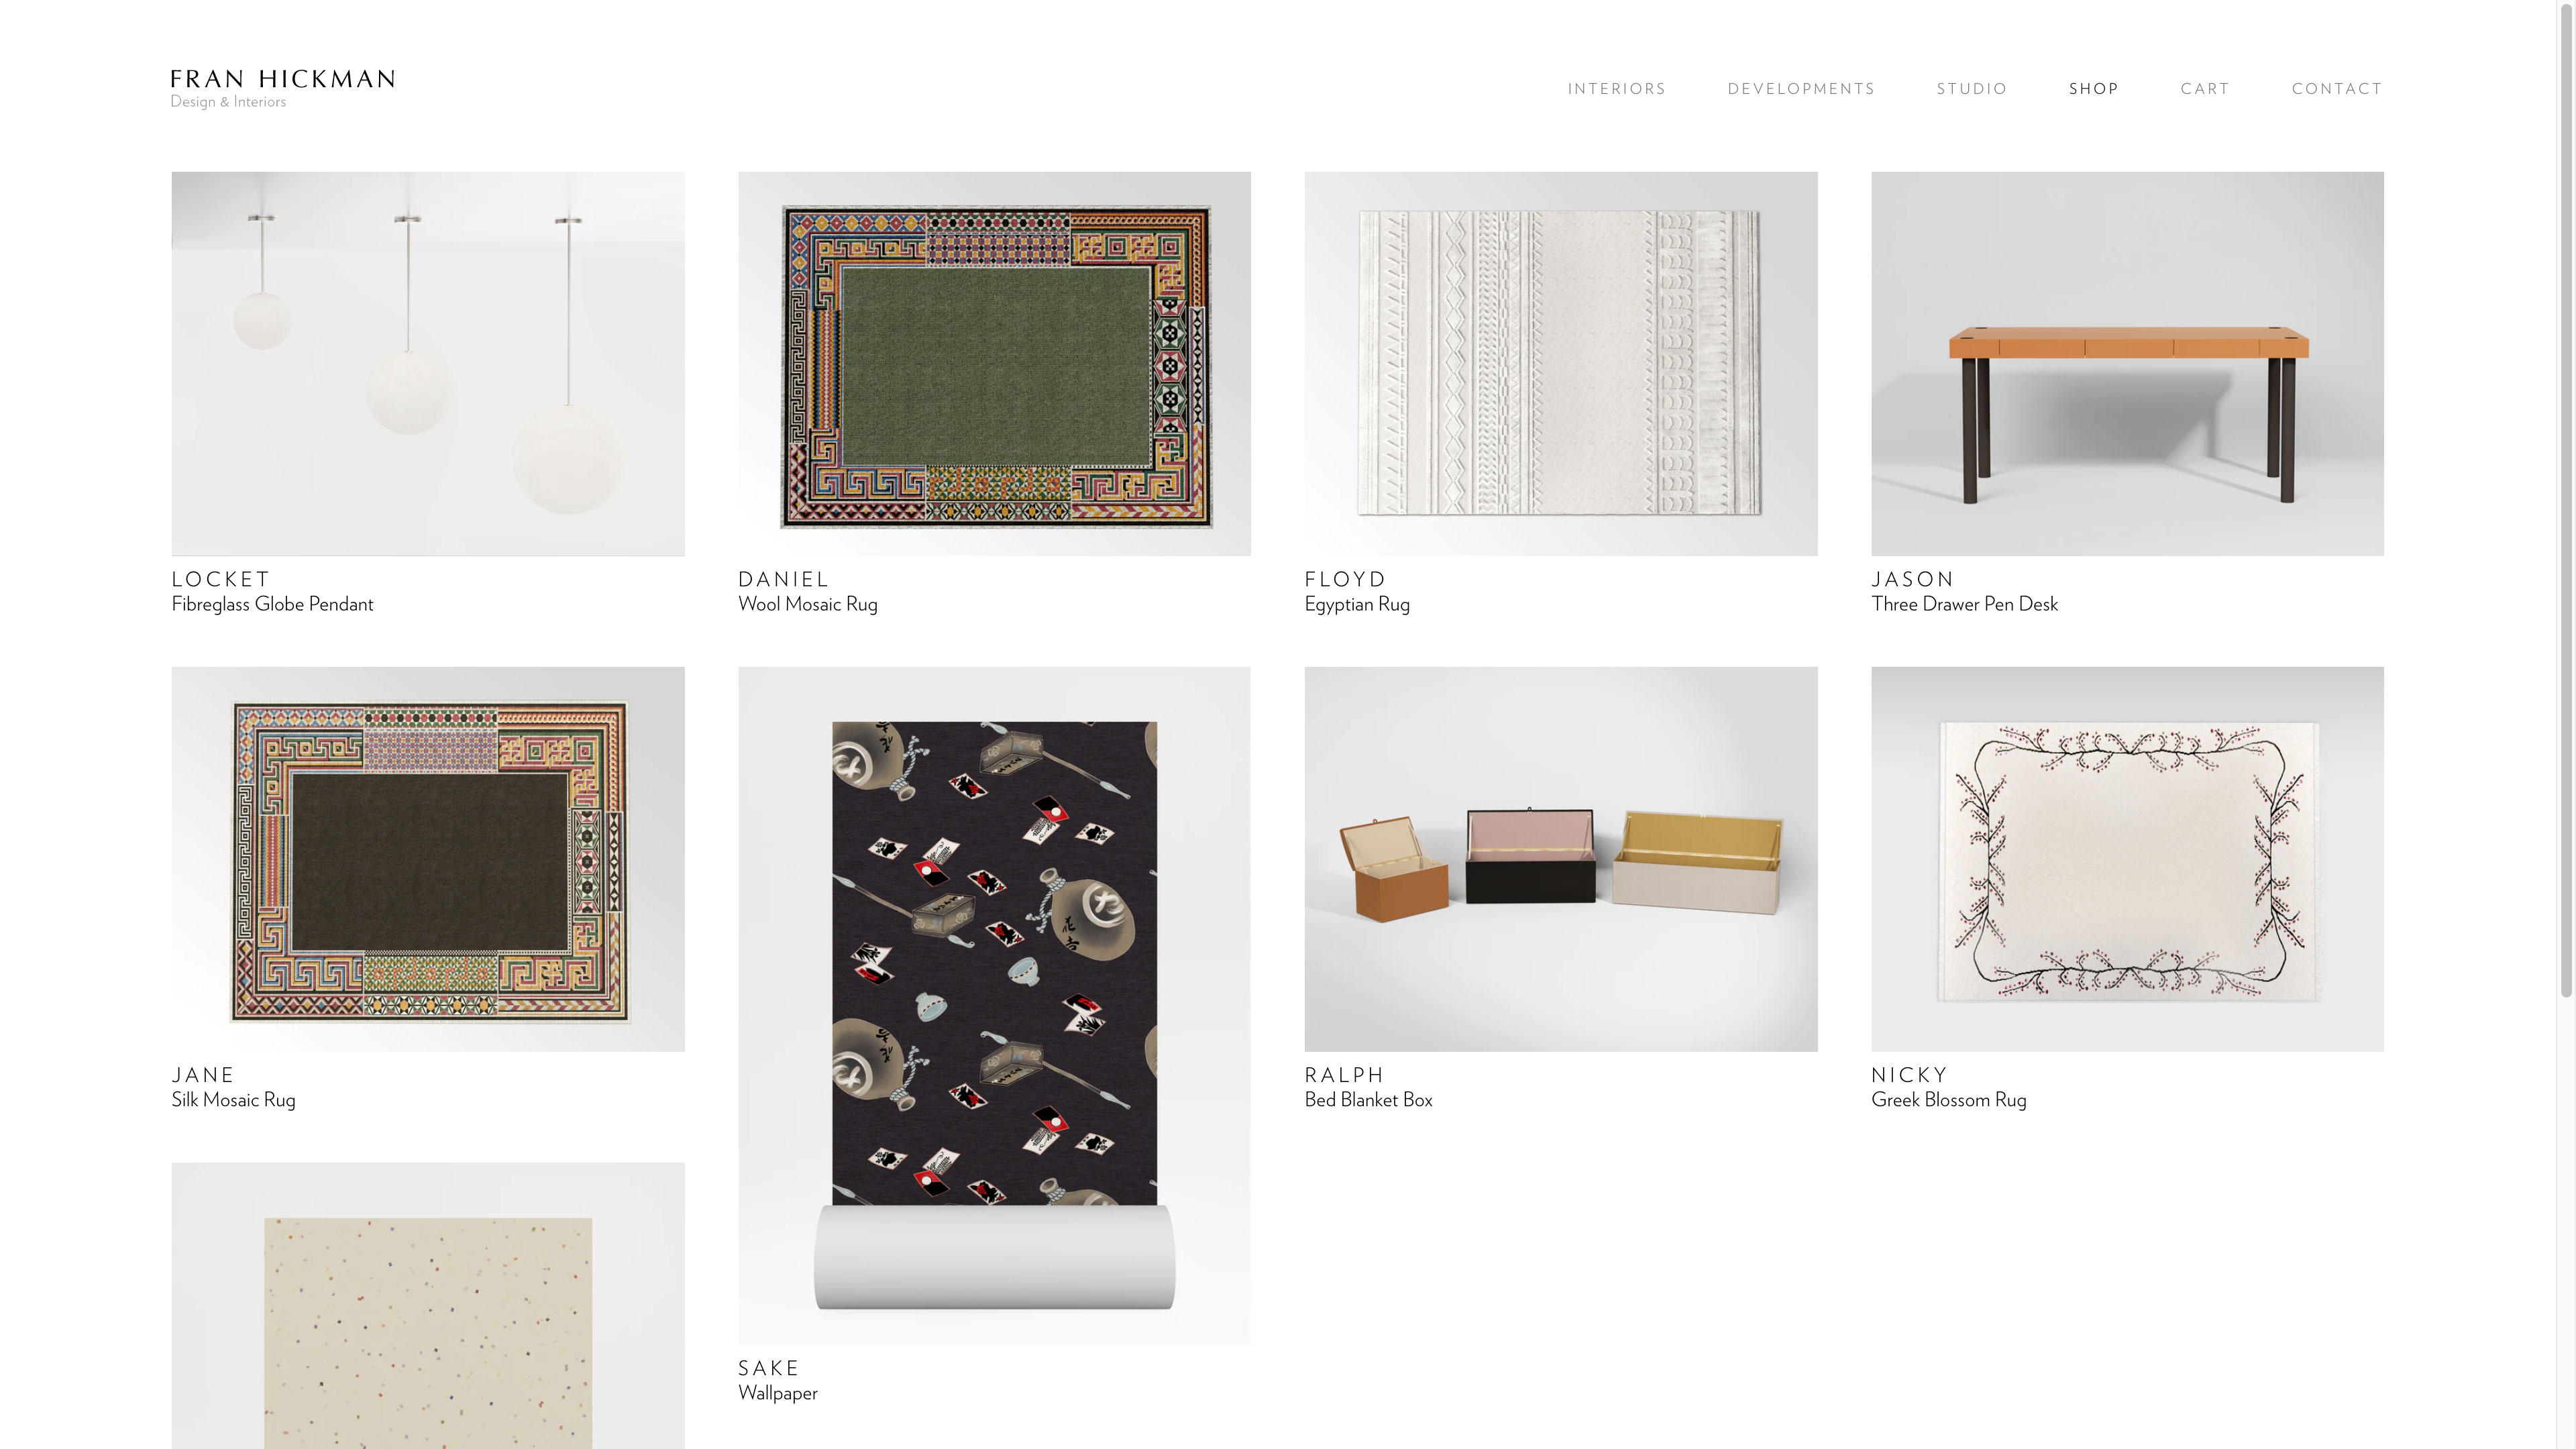The image size is (2576, 1449).
Task: Open the Cart page
Action: tap(2205, 89)
